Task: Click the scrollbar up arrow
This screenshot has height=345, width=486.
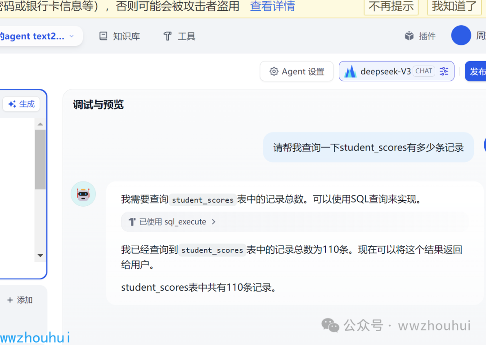Action: (40, 124)
